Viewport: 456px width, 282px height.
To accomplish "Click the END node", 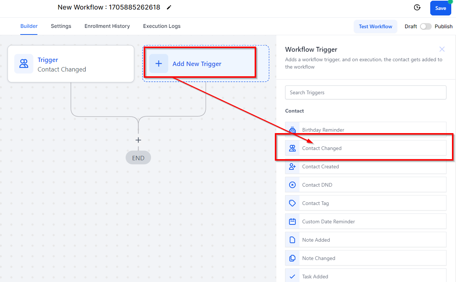I will [x=138, y=158].
